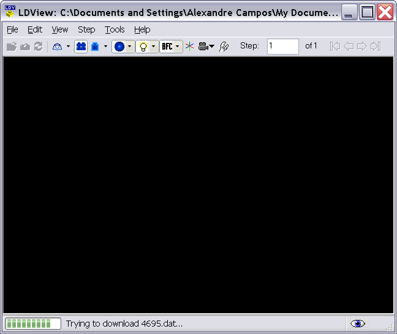Click the 'Step:' label
Viewport: 397px width, 334px height.
(249, 46)
